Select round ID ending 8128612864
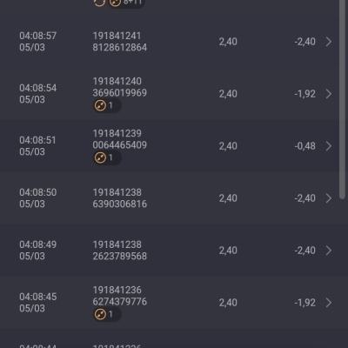The image size is (348, 348). pyautogui.click(x=120, y=42)
